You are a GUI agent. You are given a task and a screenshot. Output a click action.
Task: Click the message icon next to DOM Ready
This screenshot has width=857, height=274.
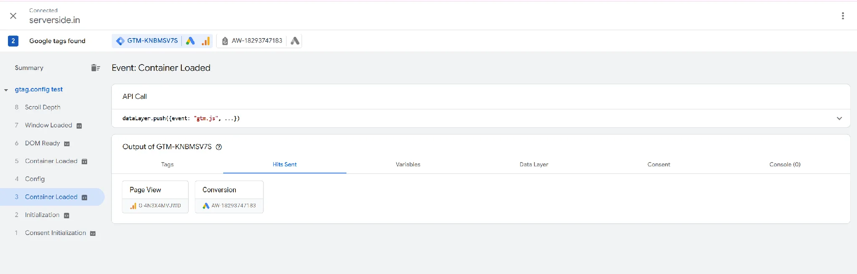tap(67, 144)
